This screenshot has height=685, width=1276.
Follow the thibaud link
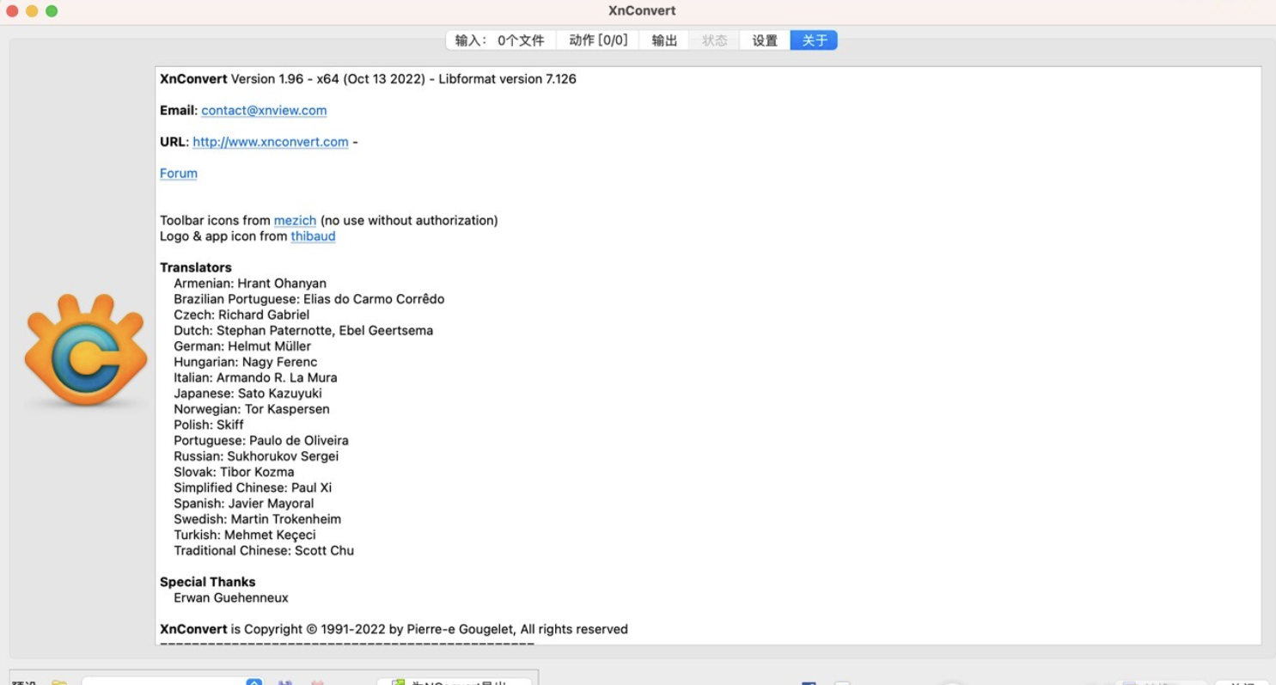[313, 235]
